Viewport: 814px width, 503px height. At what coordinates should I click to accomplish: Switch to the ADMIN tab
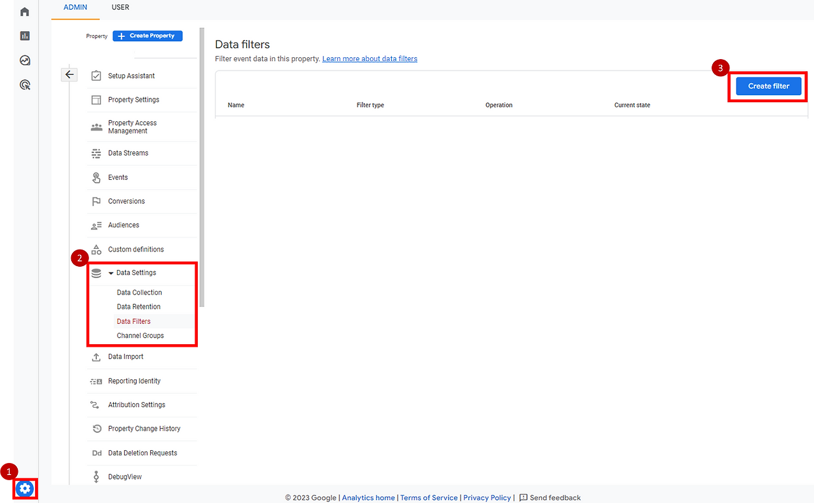tap(75, 8)
